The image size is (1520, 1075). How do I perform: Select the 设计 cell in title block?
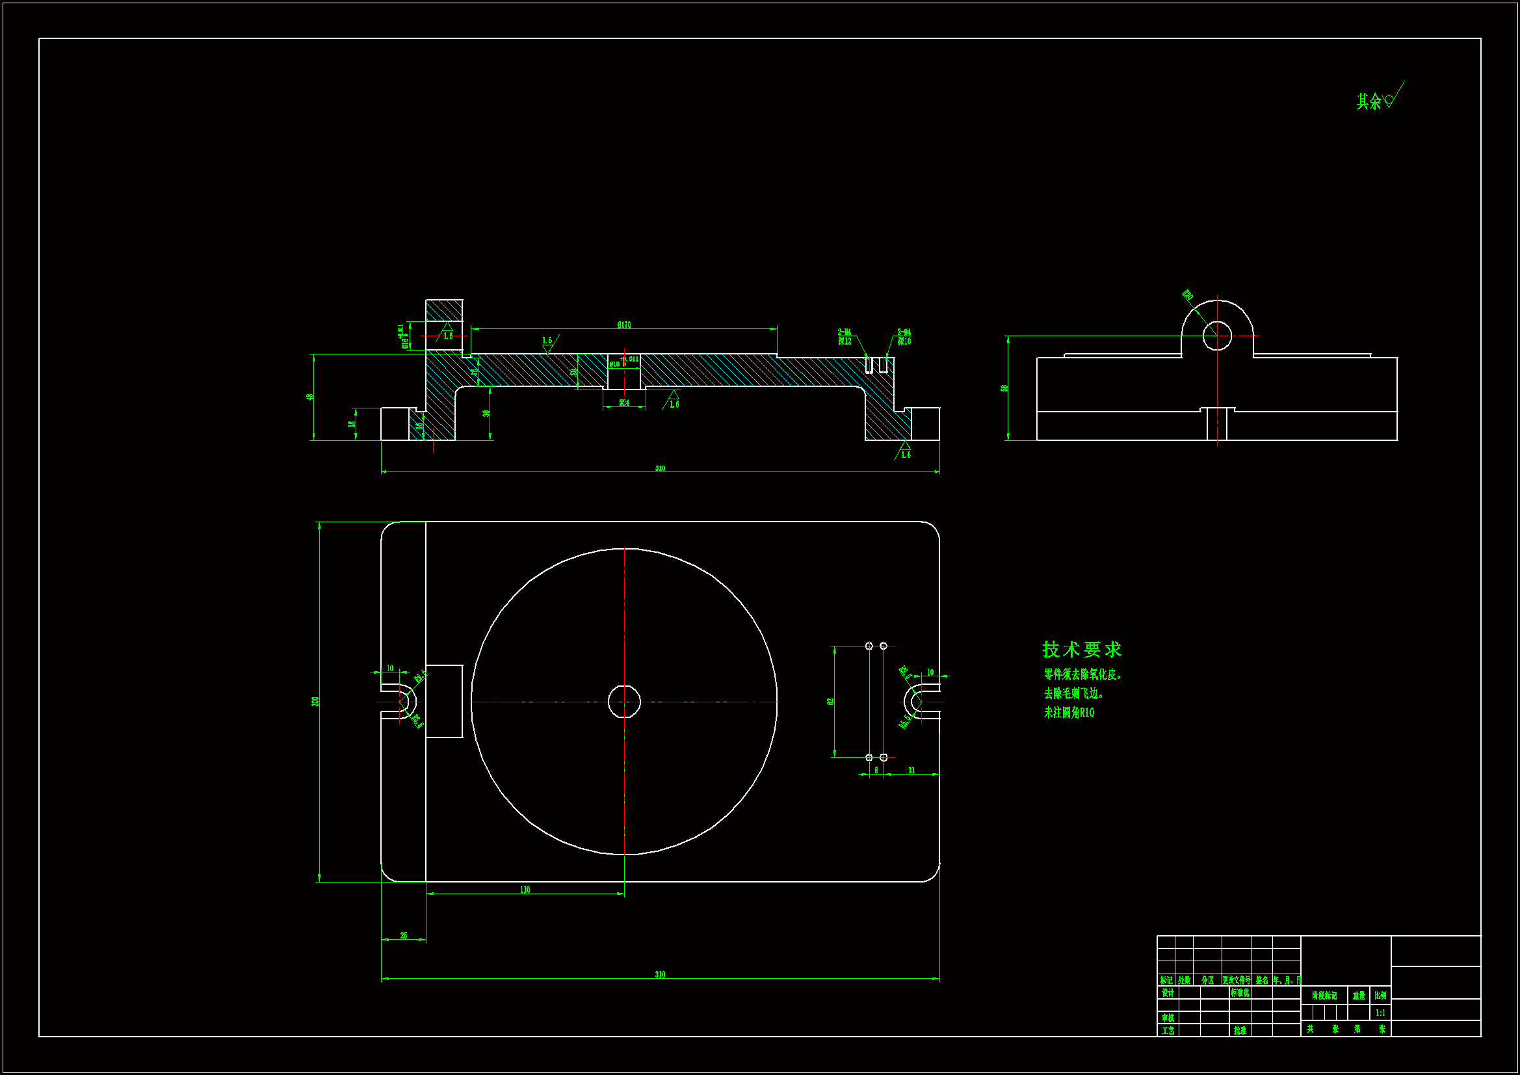coord(1168,993)
